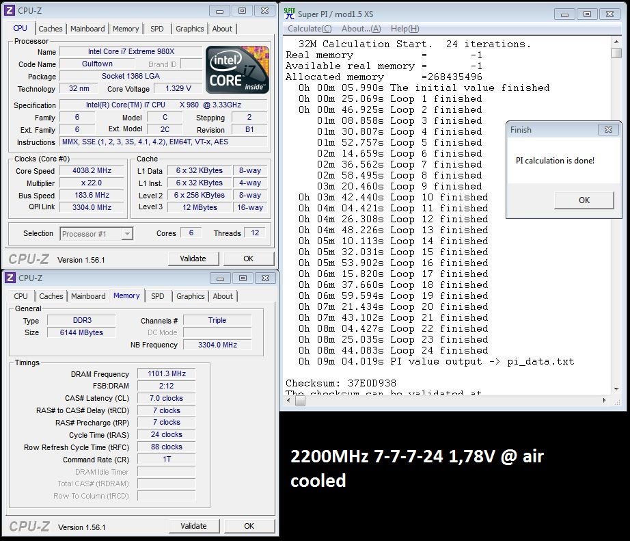Viewport: 630px width, 541px height.
Task: Select Caches tab in bottom CPU-Z window
Action: 51,296
